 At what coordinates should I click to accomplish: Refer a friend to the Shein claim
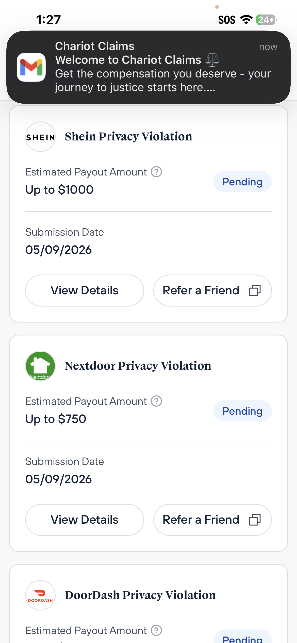pyautogui.click(x=212, y=291)
